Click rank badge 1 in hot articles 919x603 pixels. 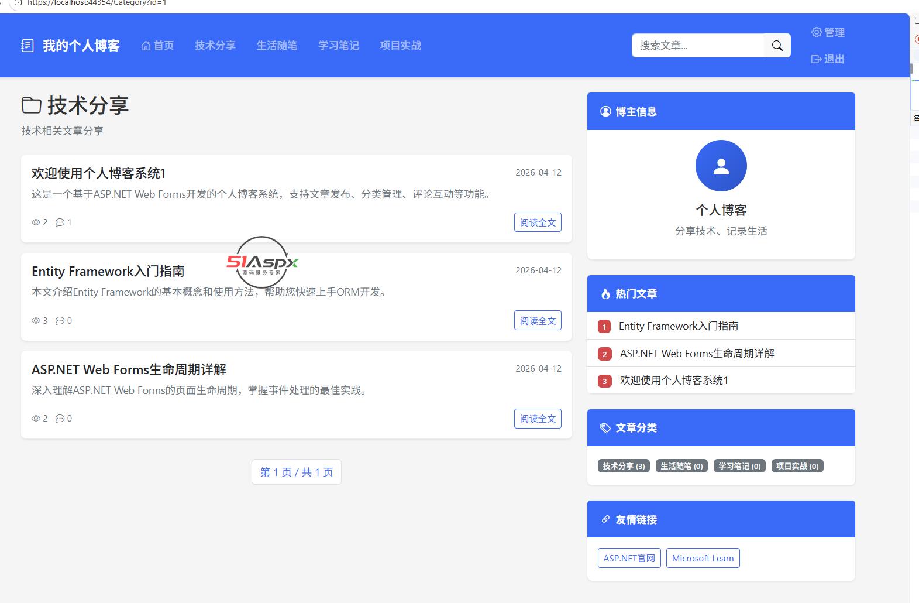click(604, 327)
